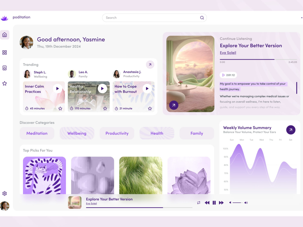Open the purple lotus top pick
This screenshot has width=303, height=227.
click(x=189, y=175)
